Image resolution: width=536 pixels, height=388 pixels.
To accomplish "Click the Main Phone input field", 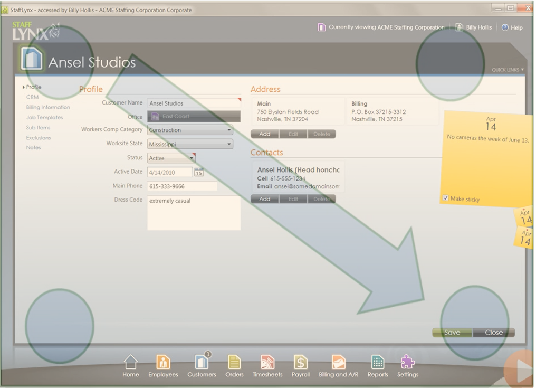I will click(182, 186).
